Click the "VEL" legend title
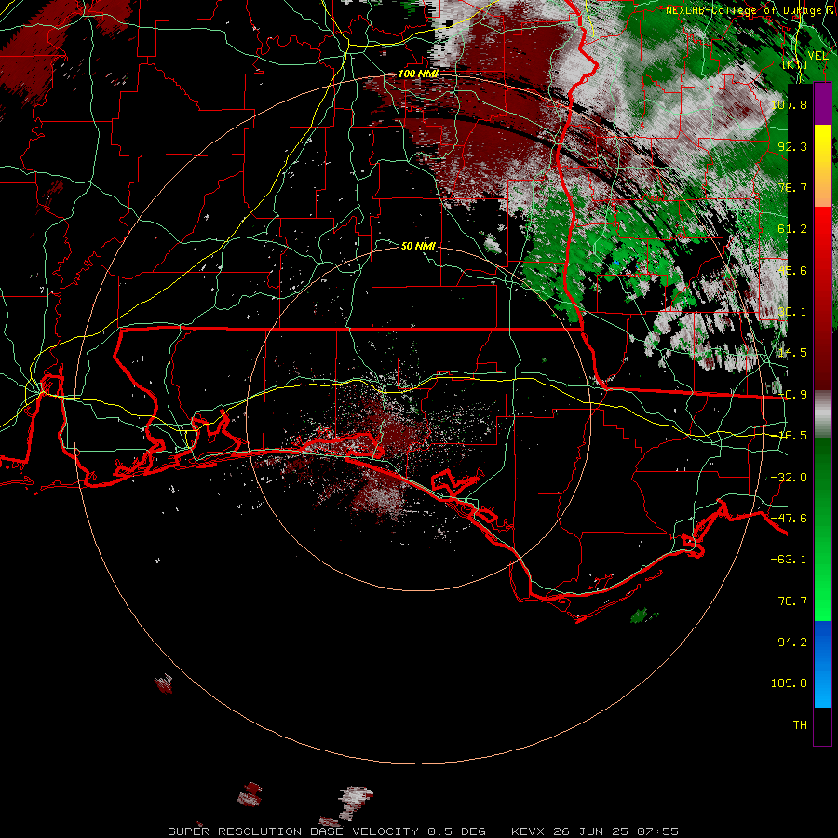This screenshot has height=838, width=838. pyautogui.click(x=818, y=56)
